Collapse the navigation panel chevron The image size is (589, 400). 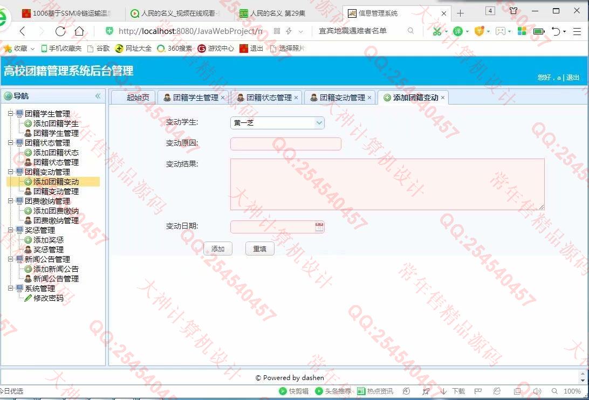(98, 96)
